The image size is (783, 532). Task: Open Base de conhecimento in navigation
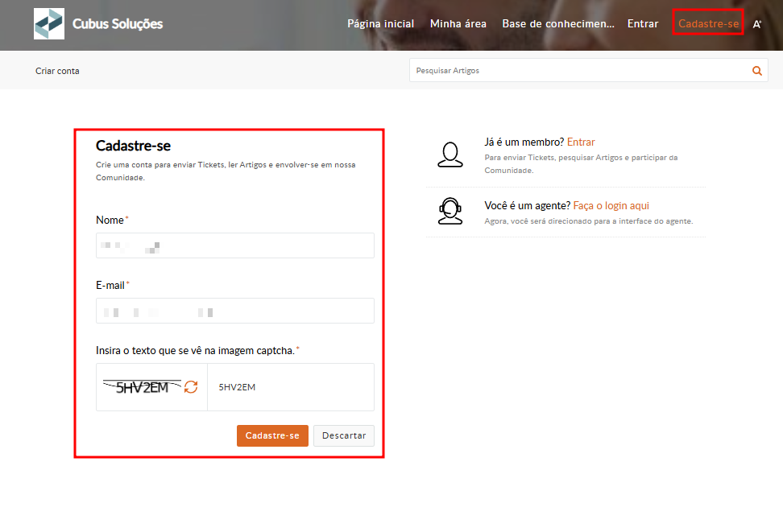pyautogui.click(x=557, y=24)
